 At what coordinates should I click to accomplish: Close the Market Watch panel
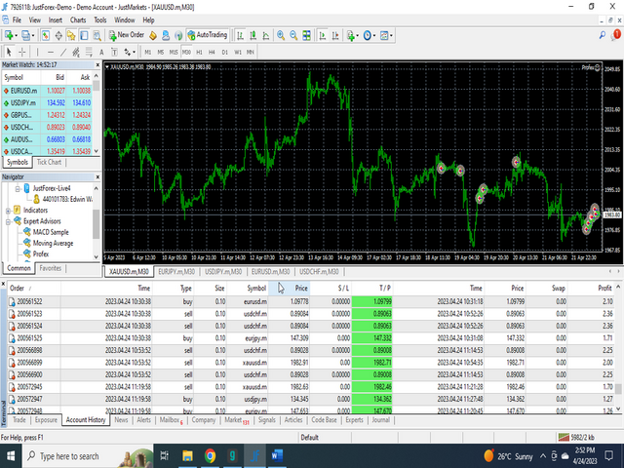point(97,65)
